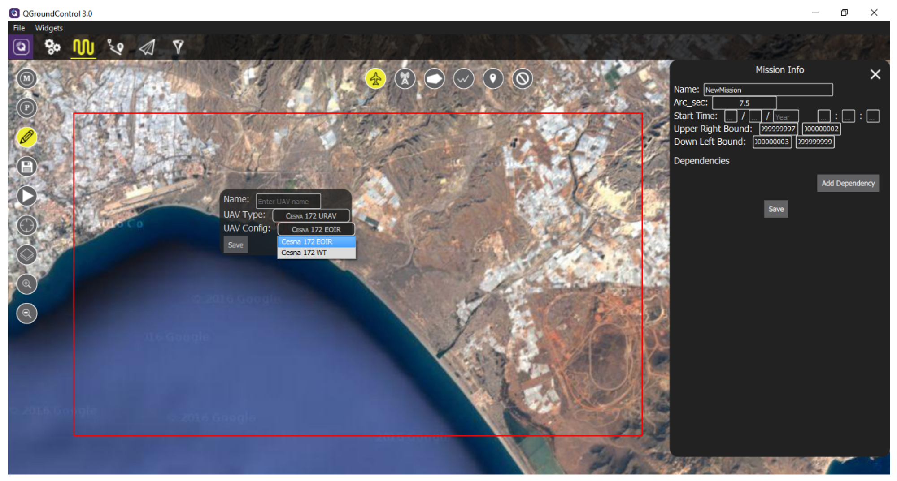Open the gears settings view
The height and width of the screenshot is (481, 897).
52,47
